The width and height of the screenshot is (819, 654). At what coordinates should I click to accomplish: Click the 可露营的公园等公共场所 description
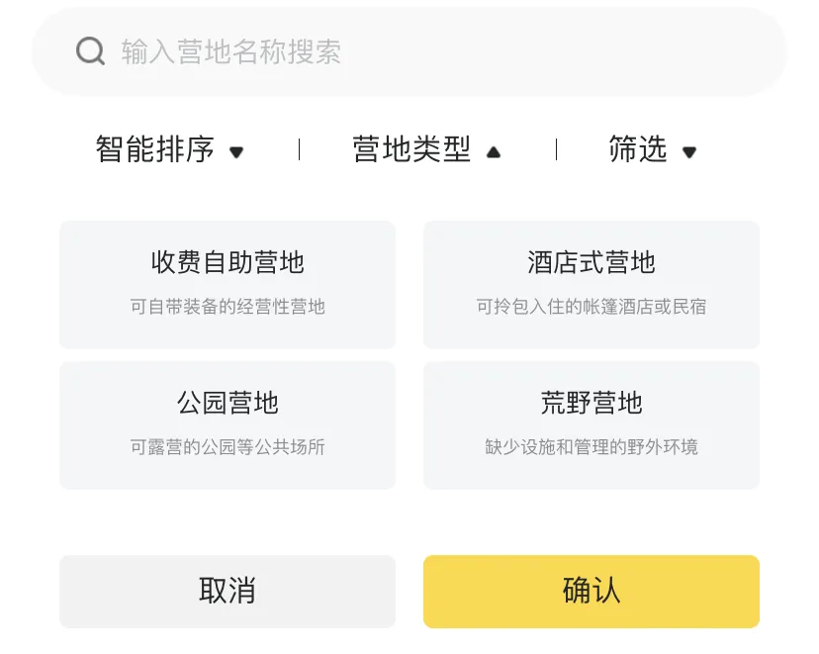pos(227,447)
